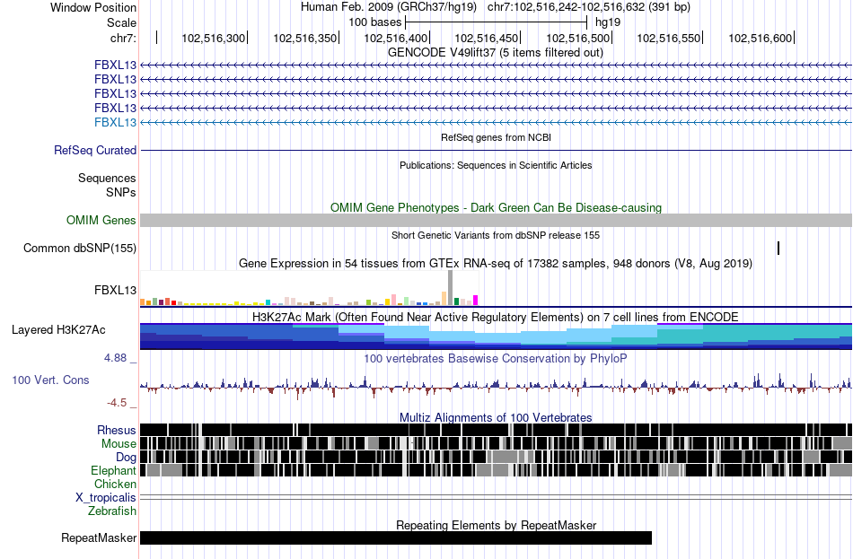Screen dimensions: 853x559
Task: Open the OMIM Gene Phenotypes track title
Action: pyautogui.click(x=496, y=208)
